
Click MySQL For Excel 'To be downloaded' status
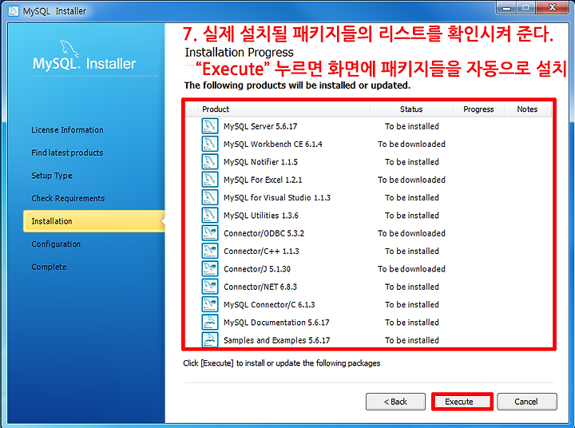(411, 180)
